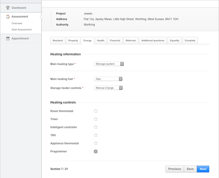Enable the Room thermostat checkbox
The height and width of the screenshot is (178, 219).
(96, 111)
